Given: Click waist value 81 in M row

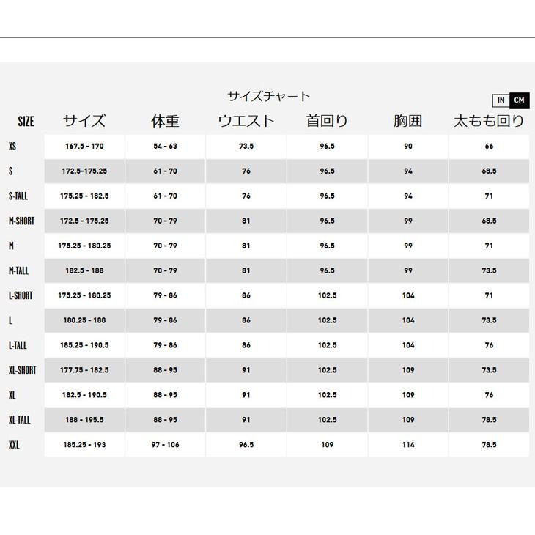Looking at the screenshot, I should pos(246,246).
